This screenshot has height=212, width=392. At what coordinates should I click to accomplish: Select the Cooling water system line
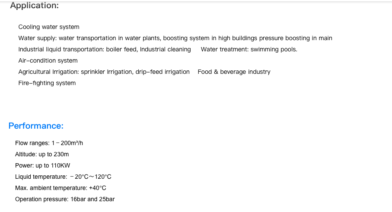pyautogui.click(x=49, y=27)
